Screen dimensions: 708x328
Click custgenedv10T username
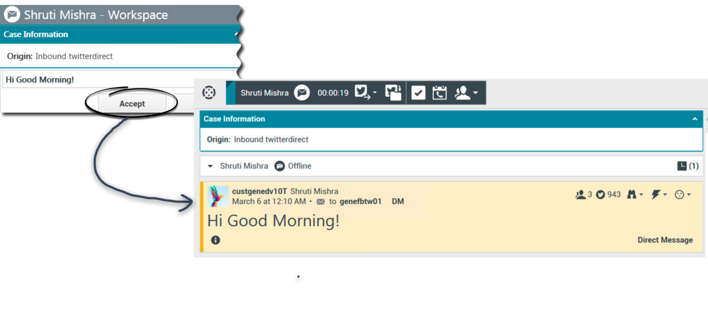[x=260, y=191]
